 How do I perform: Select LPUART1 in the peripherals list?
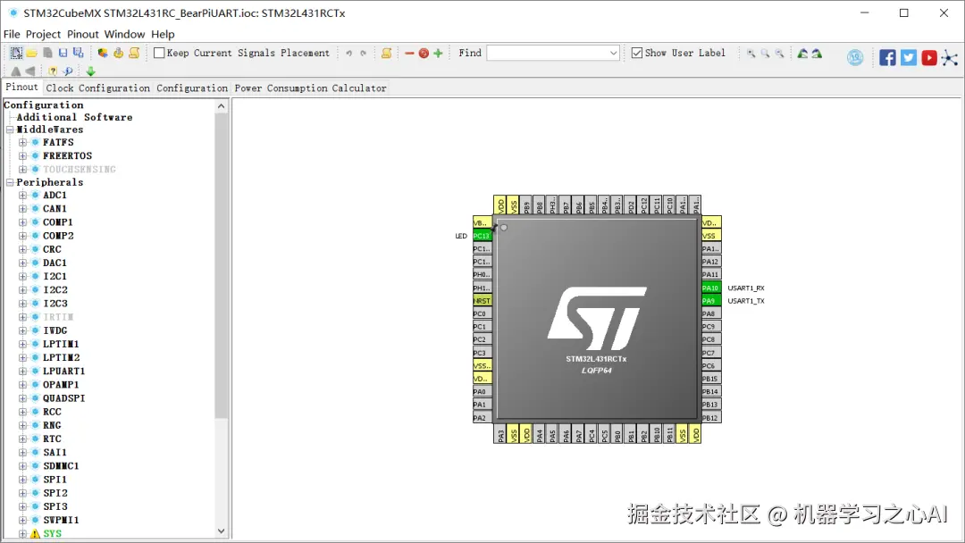(x=64, y=372)
